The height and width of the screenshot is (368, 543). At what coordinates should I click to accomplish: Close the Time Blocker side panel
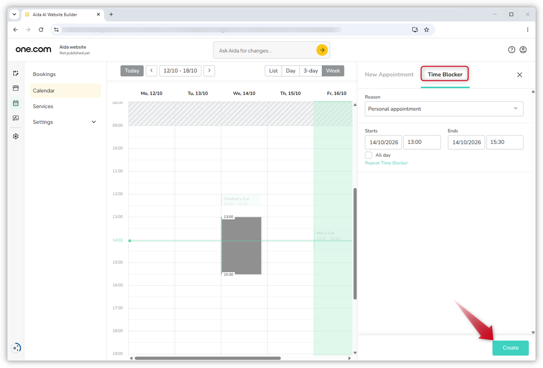click(x=519, y=75)
